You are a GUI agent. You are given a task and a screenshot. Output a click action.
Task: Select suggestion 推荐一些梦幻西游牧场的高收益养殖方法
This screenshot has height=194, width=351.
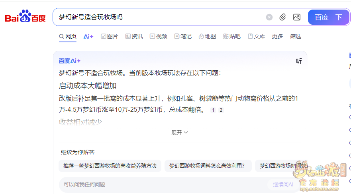click(110, 166)
